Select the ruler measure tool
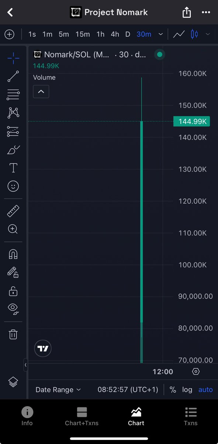 [x=13, y=211]
